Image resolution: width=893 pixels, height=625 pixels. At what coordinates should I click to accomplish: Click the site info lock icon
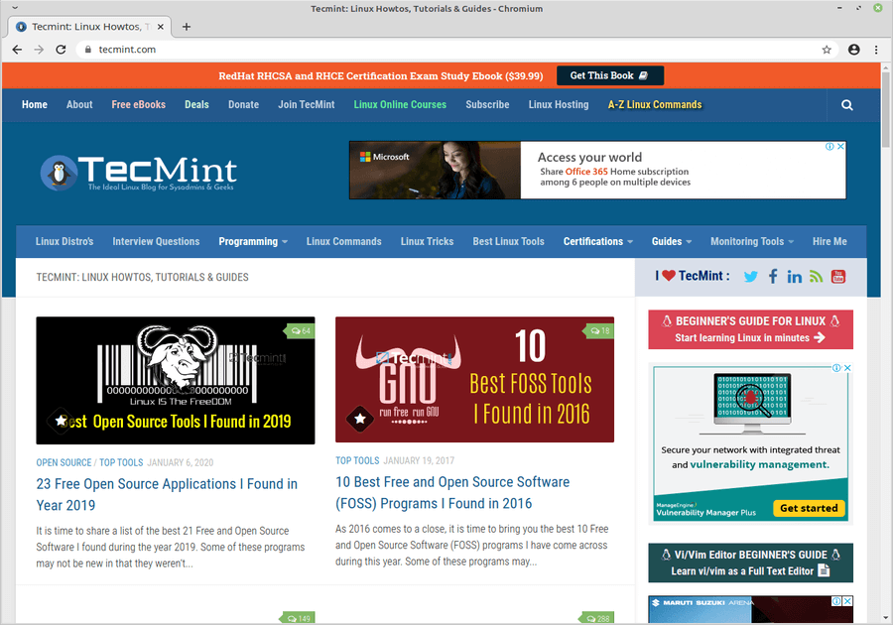(87, 50)
